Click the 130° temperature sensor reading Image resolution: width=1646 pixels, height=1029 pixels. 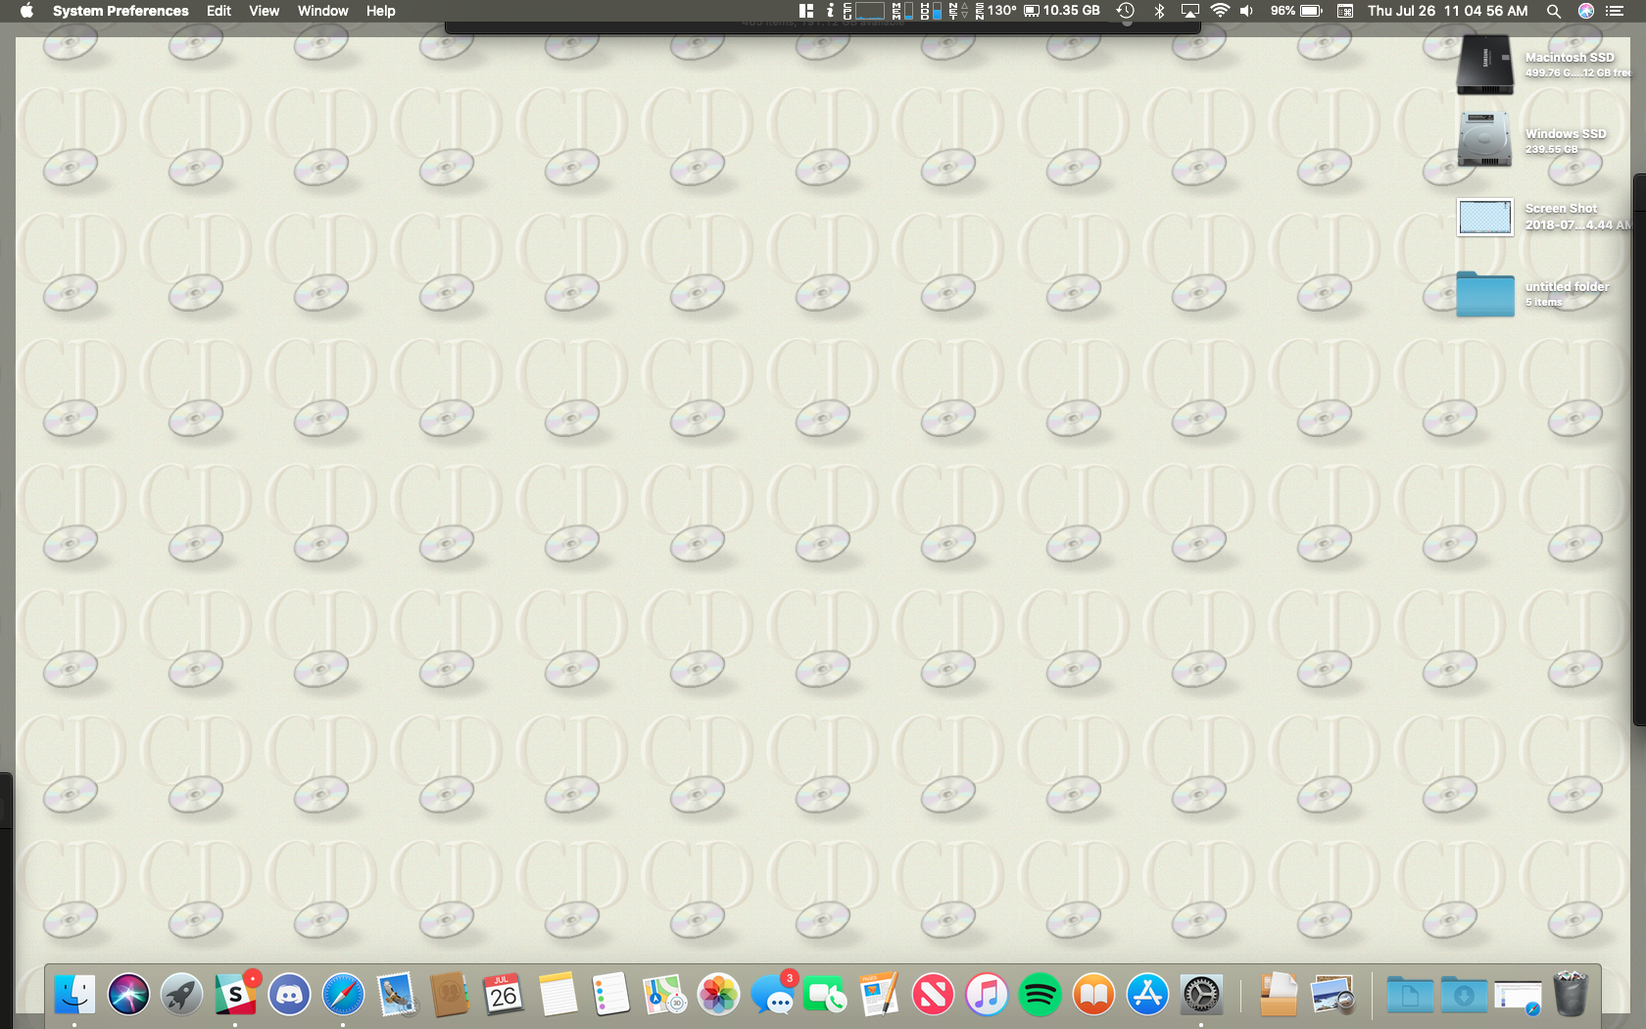[995, 11]
